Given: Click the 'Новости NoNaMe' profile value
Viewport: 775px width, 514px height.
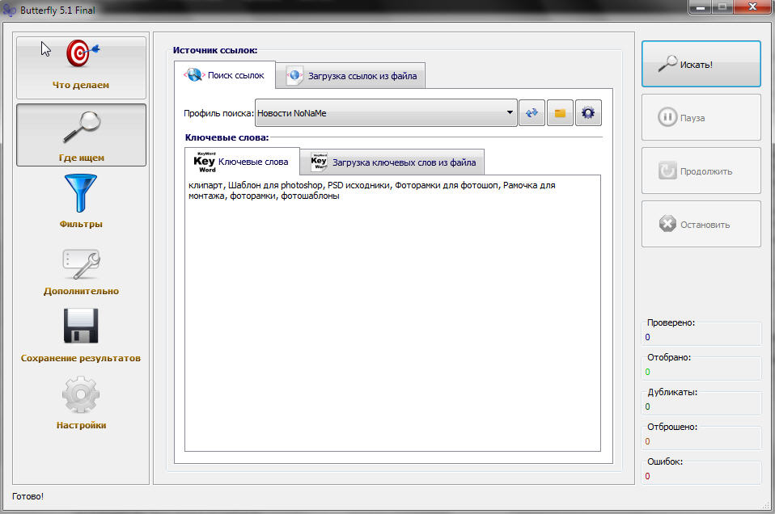Looking at the screenshot, I should tap(291, 113).
